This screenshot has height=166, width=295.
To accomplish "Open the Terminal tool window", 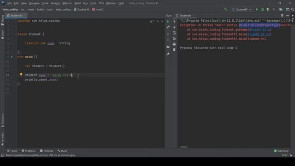I will tap(47, 151).
